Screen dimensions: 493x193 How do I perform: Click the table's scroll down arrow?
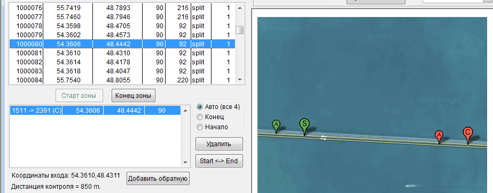pos(240,80)
